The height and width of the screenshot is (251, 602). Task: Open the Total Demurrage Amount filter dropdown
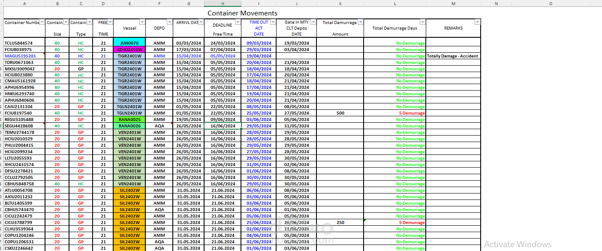pos(361,22)
